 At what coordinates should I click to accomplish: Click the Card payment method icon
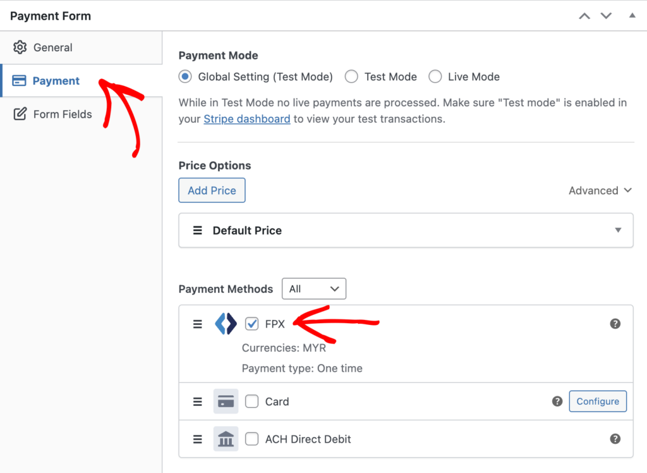pos(226,401)
